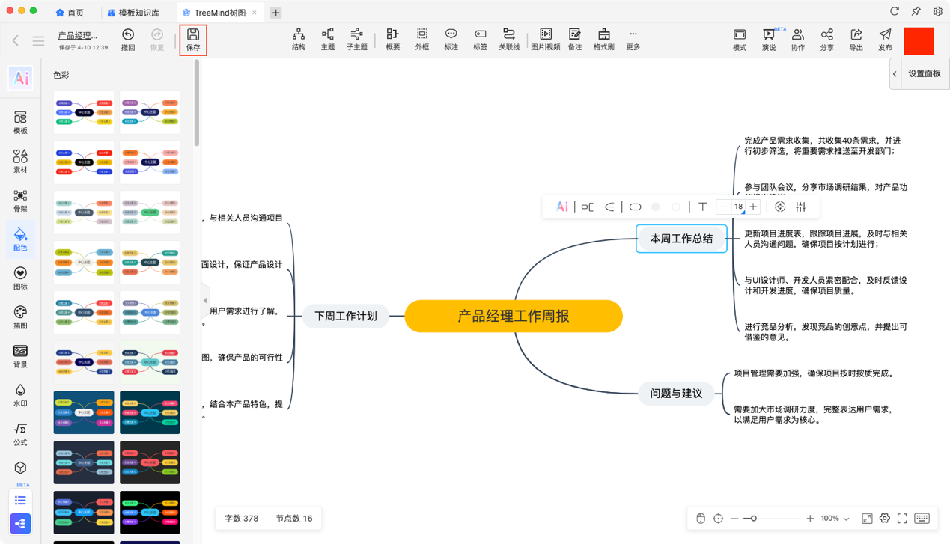Image resolution: width=950 pixels, height=544 pixels.
Task: Expand the 设置面板 settings panel
Action: tap(895, 74)
